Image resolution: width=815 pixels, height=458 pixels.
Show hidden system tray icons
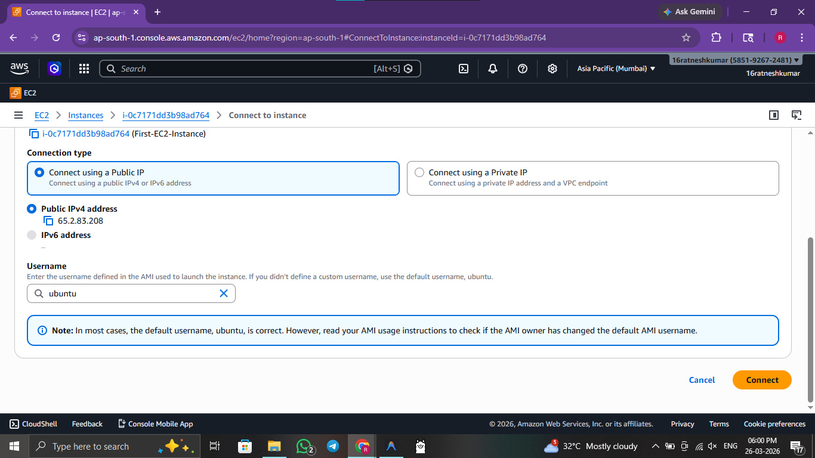(x=655, y=446)
